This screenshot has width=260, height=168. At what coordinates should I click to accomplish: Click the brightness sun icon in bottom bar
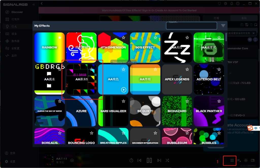tap(246, 160)
